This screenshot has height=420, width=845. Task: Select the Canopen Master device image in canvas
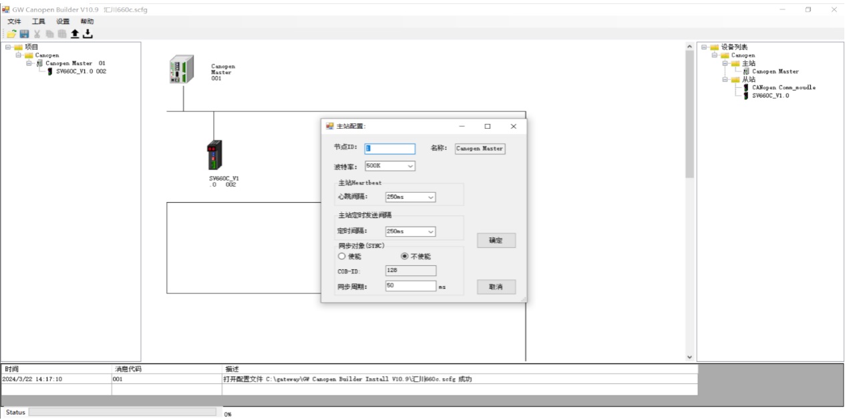[x=182, y=69]
